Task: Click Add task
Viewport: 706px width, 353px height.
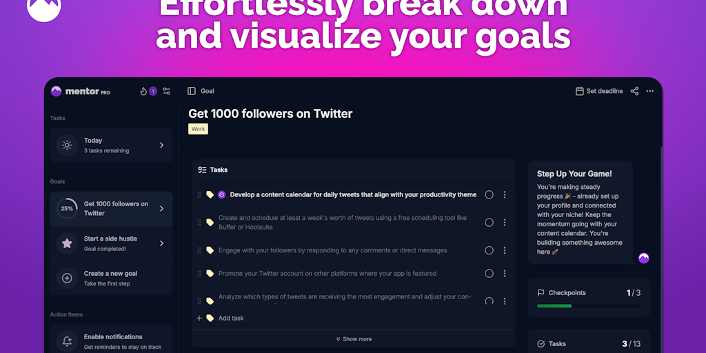Action: (230, 318)
